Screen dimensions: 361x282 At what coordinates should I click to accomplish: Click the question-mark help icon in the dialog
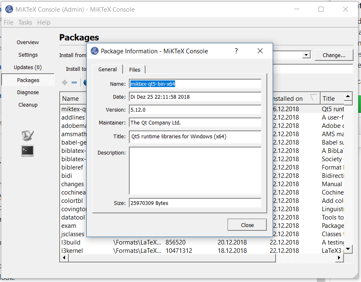coord(236,51)
